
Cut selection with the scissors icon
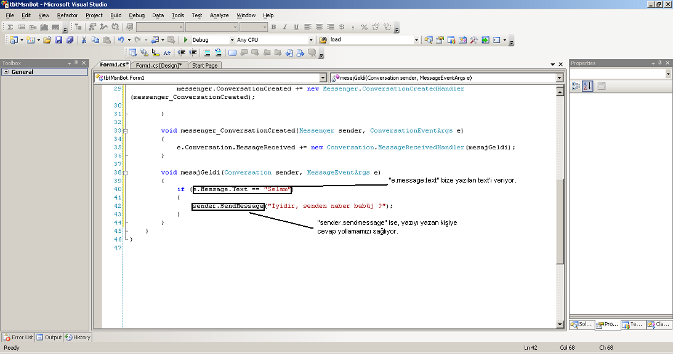coord(84,40)
